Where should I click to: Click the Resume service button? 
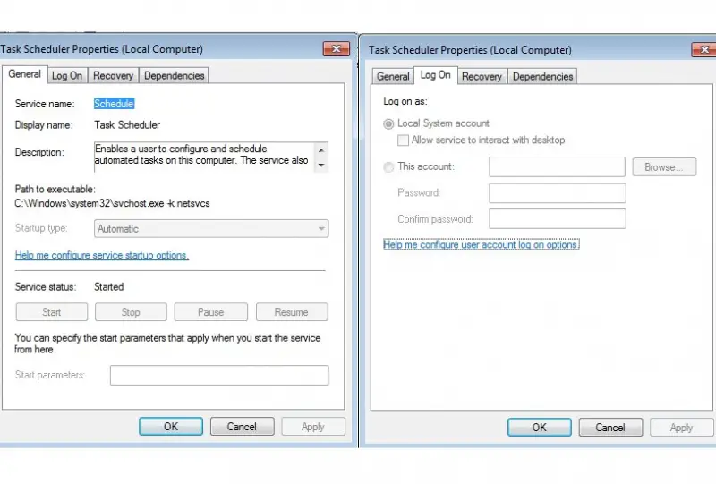[x=292, y=312]
